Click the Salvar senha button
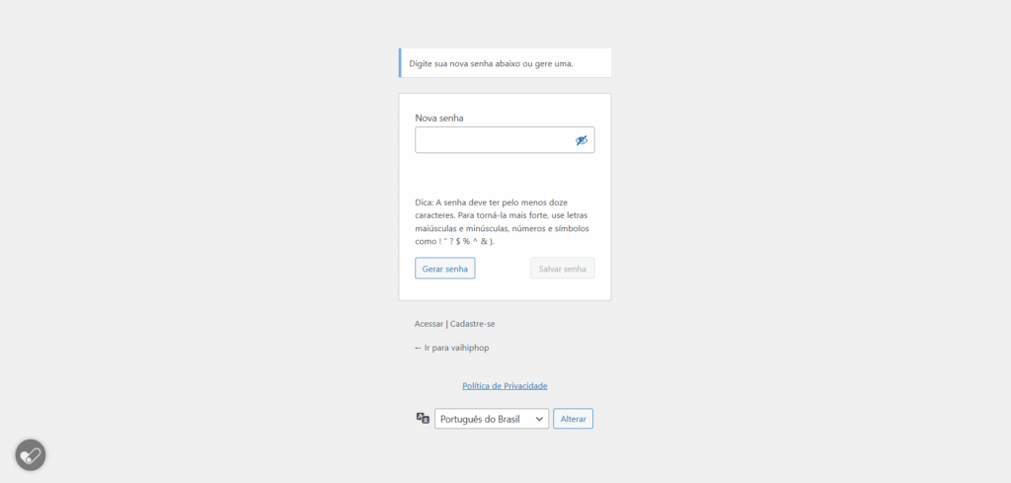1011x483 pixels. [x=562, y=269]
